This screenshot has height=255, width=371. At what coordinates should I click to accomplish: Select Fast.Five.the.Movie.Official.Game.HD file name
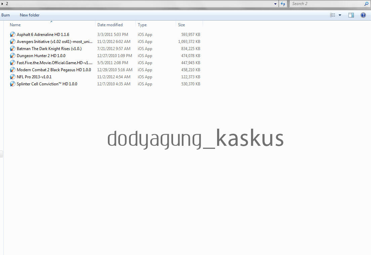54,63
